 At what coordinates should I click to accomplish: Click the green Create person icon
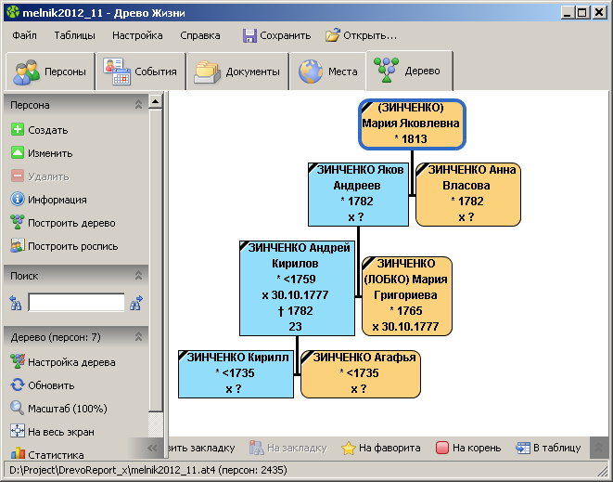click(17, 130)
